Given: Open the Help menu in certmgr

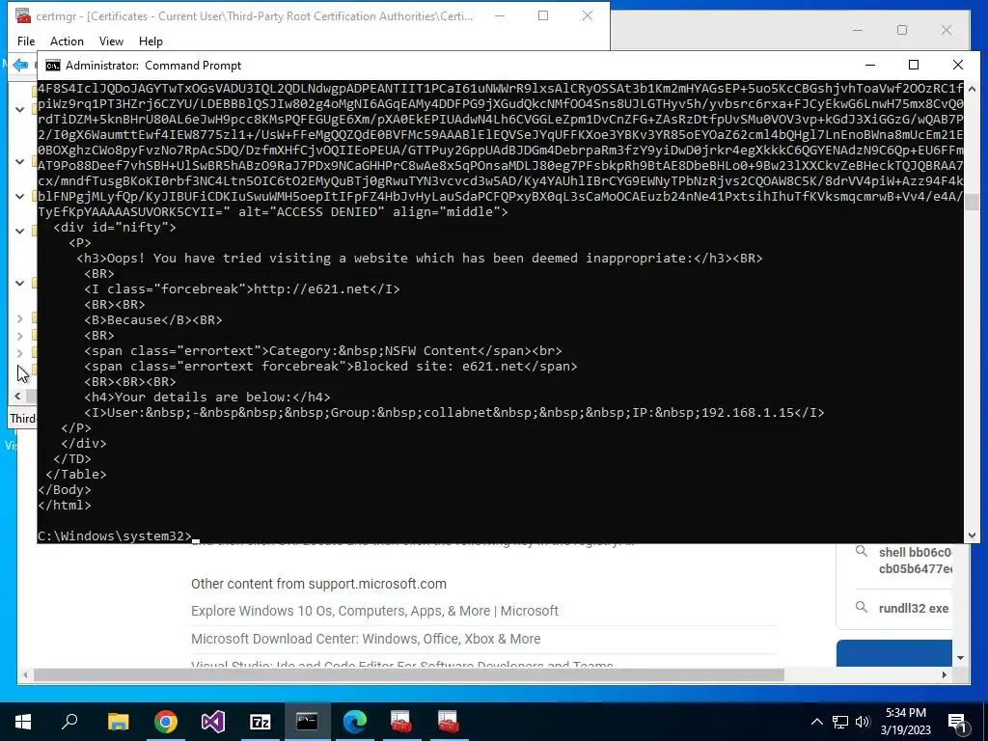Looking at the screenshot, I should [151, 41].
